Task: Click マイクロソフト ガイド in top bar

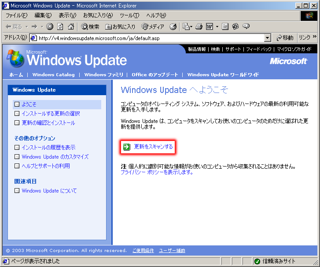Action: [294, 49]
